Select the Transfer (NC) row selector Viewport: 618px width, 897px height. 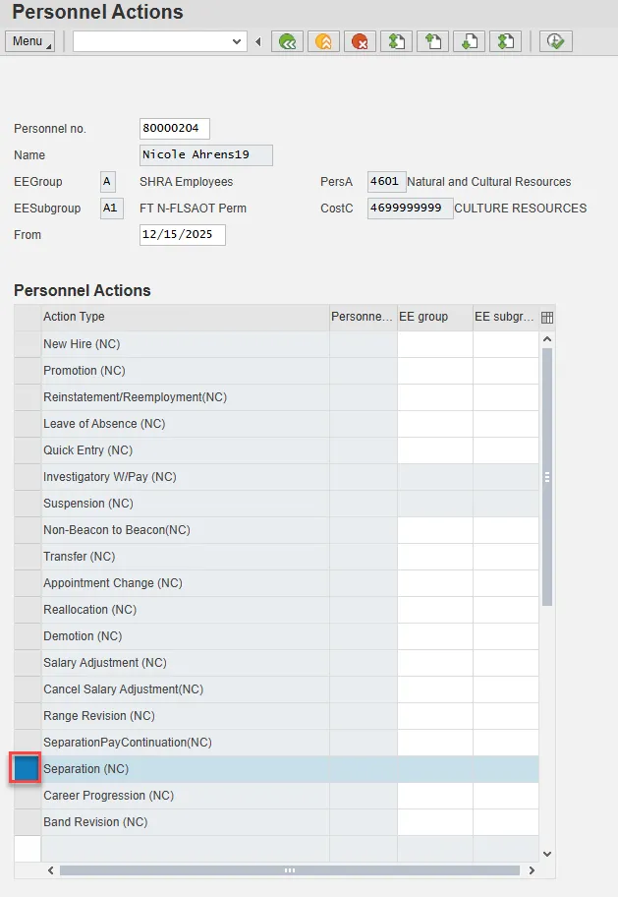(27, 557)
